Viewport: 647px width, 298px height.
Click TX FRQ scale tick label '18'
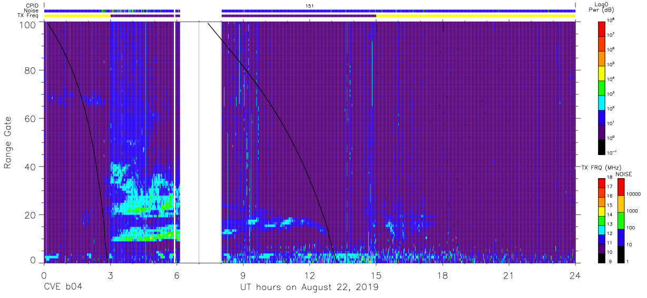pyautogui.click(x=611, y=178)
